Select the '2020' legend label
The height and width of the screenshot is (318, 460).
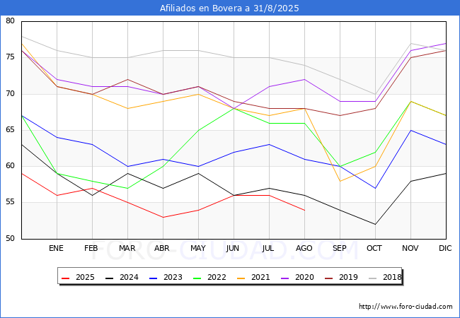[304, 277]
